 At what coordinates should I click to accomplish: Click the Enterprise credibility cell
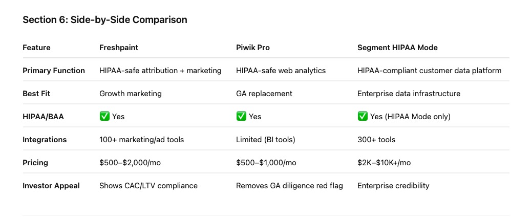pos(393,186)
